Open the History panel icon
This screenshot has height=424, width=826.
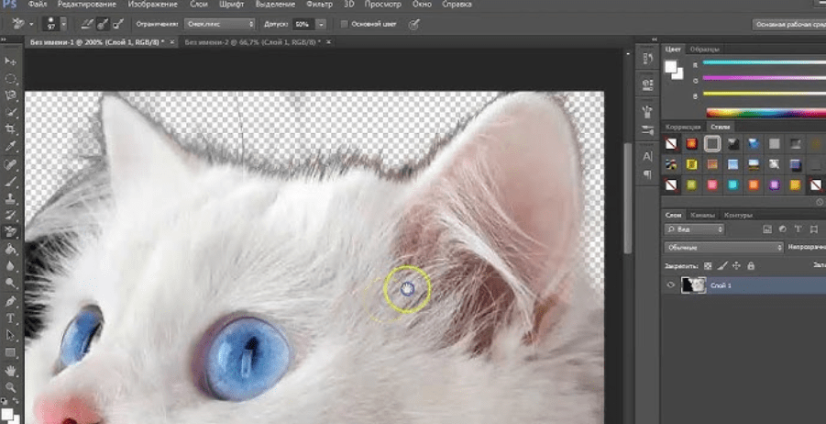(x=647, y=58)
